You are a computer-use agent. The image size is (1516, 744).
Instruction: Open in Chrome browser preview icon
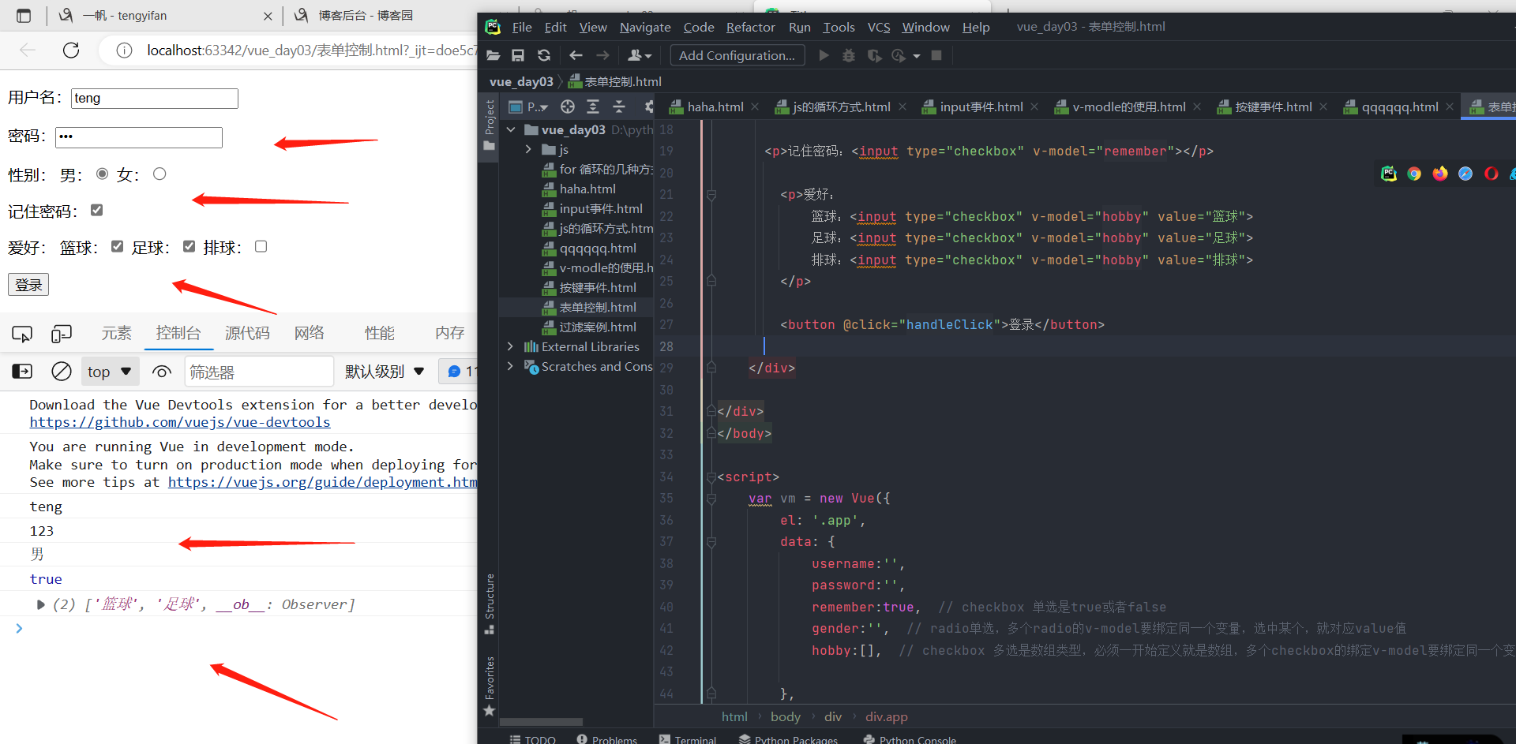(1414, 174)
